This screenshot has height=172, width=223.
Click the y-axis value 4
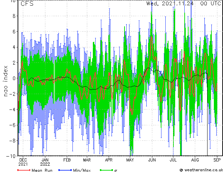[x=14, y=47]
